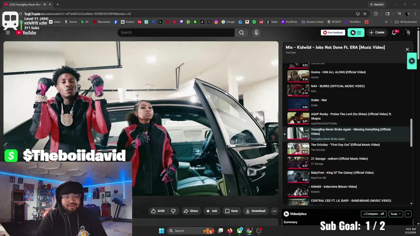Open the Instagram bookmark icon
420x236 pixels.
click(x=216, y=22)
